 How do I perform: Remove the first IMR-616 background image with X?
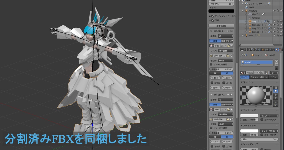(x=231, y=31)
